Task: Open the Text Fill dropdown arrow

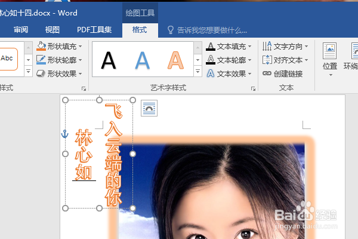Action: (x=250, y=47)
